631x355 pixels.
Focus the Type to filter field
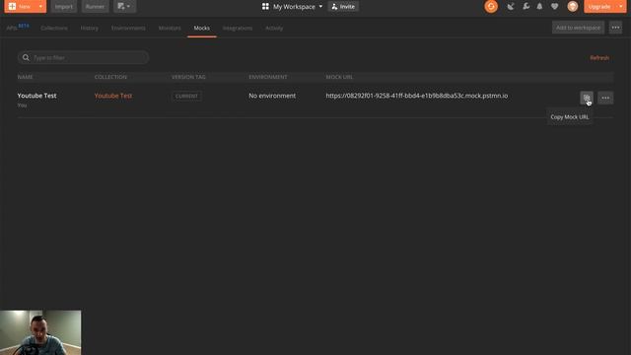83,57
